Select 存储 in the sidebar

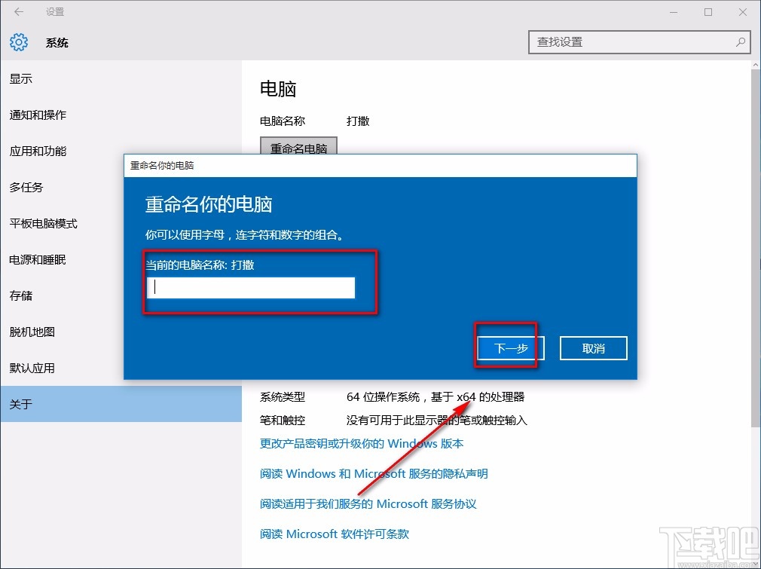coord(21,295)
